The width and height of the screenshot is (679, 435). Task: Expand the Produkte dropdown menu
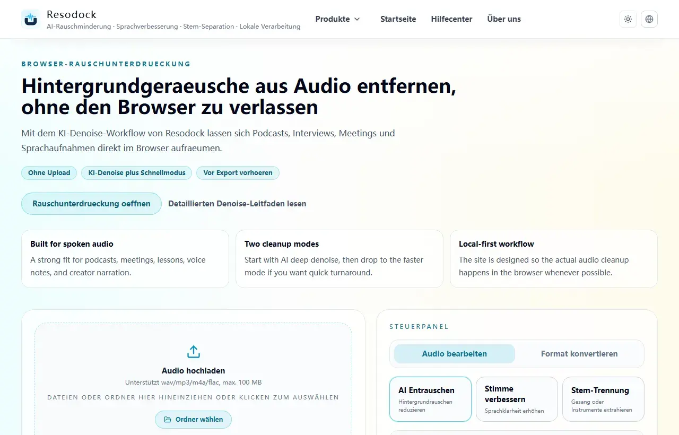click(x=338, y=19)
